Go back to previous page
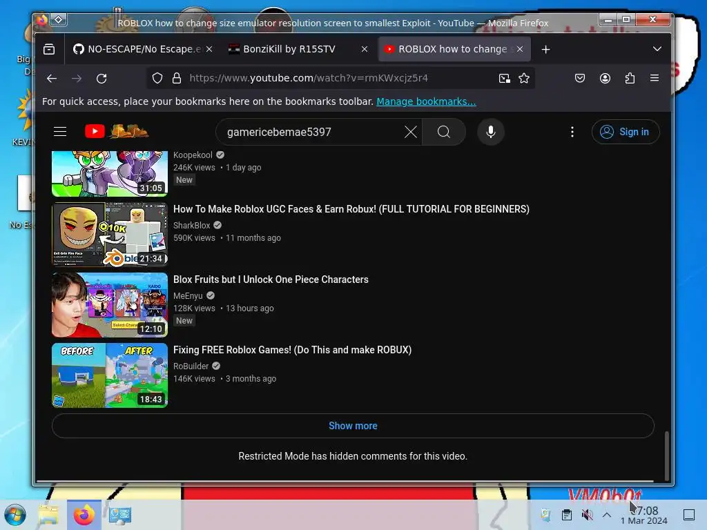 coord(52,79)
